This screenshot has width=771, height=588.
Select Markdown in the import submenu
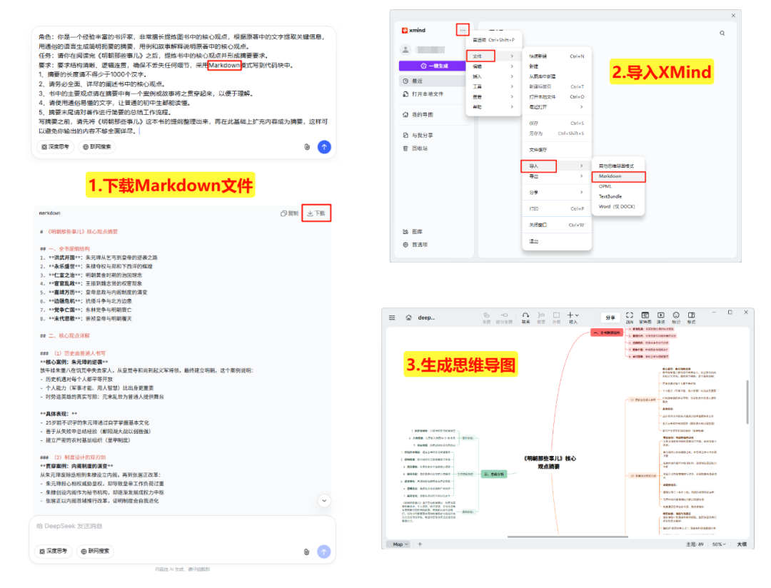tap(618, 176)
